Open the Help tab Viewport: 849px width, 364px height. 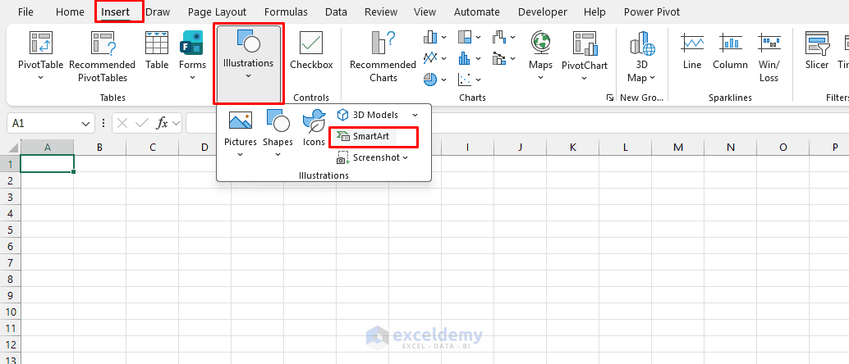(594, 12)
